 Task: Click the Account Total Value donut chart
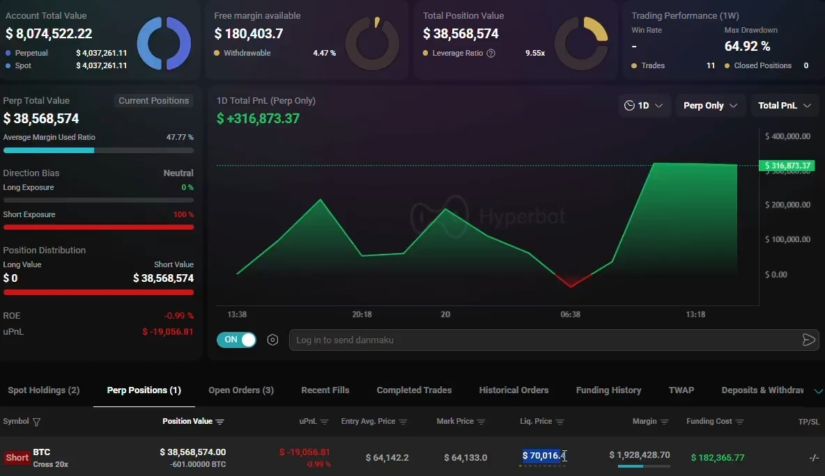[164, 43]
